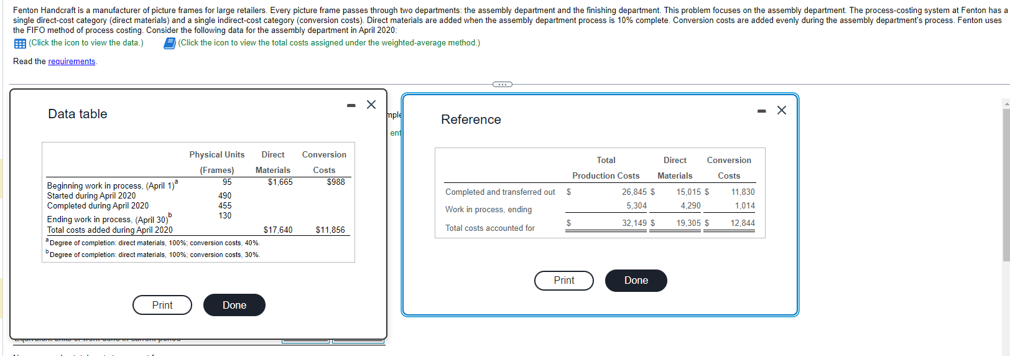Click footnote a degree of completion text
The image size is (1010, 356).
point(153,243)
